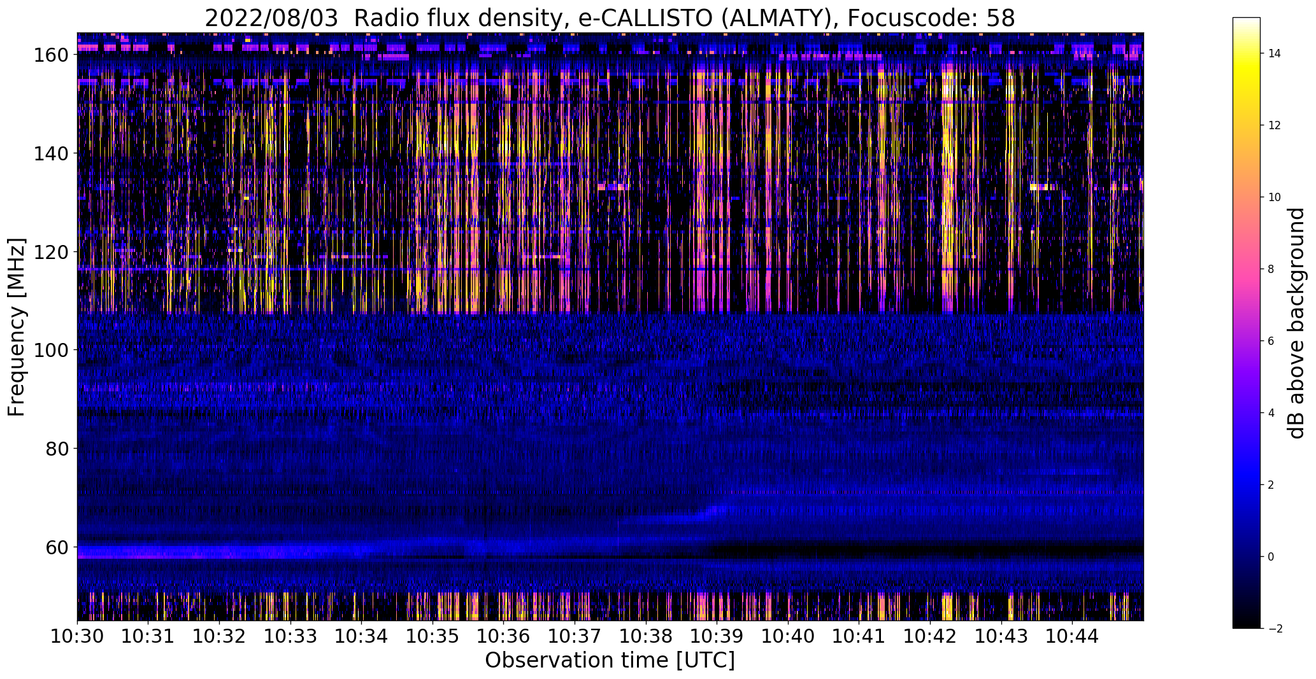Click the 10:35 time tick label
The height and width of the screenshot is (679, 1316).
433,635
